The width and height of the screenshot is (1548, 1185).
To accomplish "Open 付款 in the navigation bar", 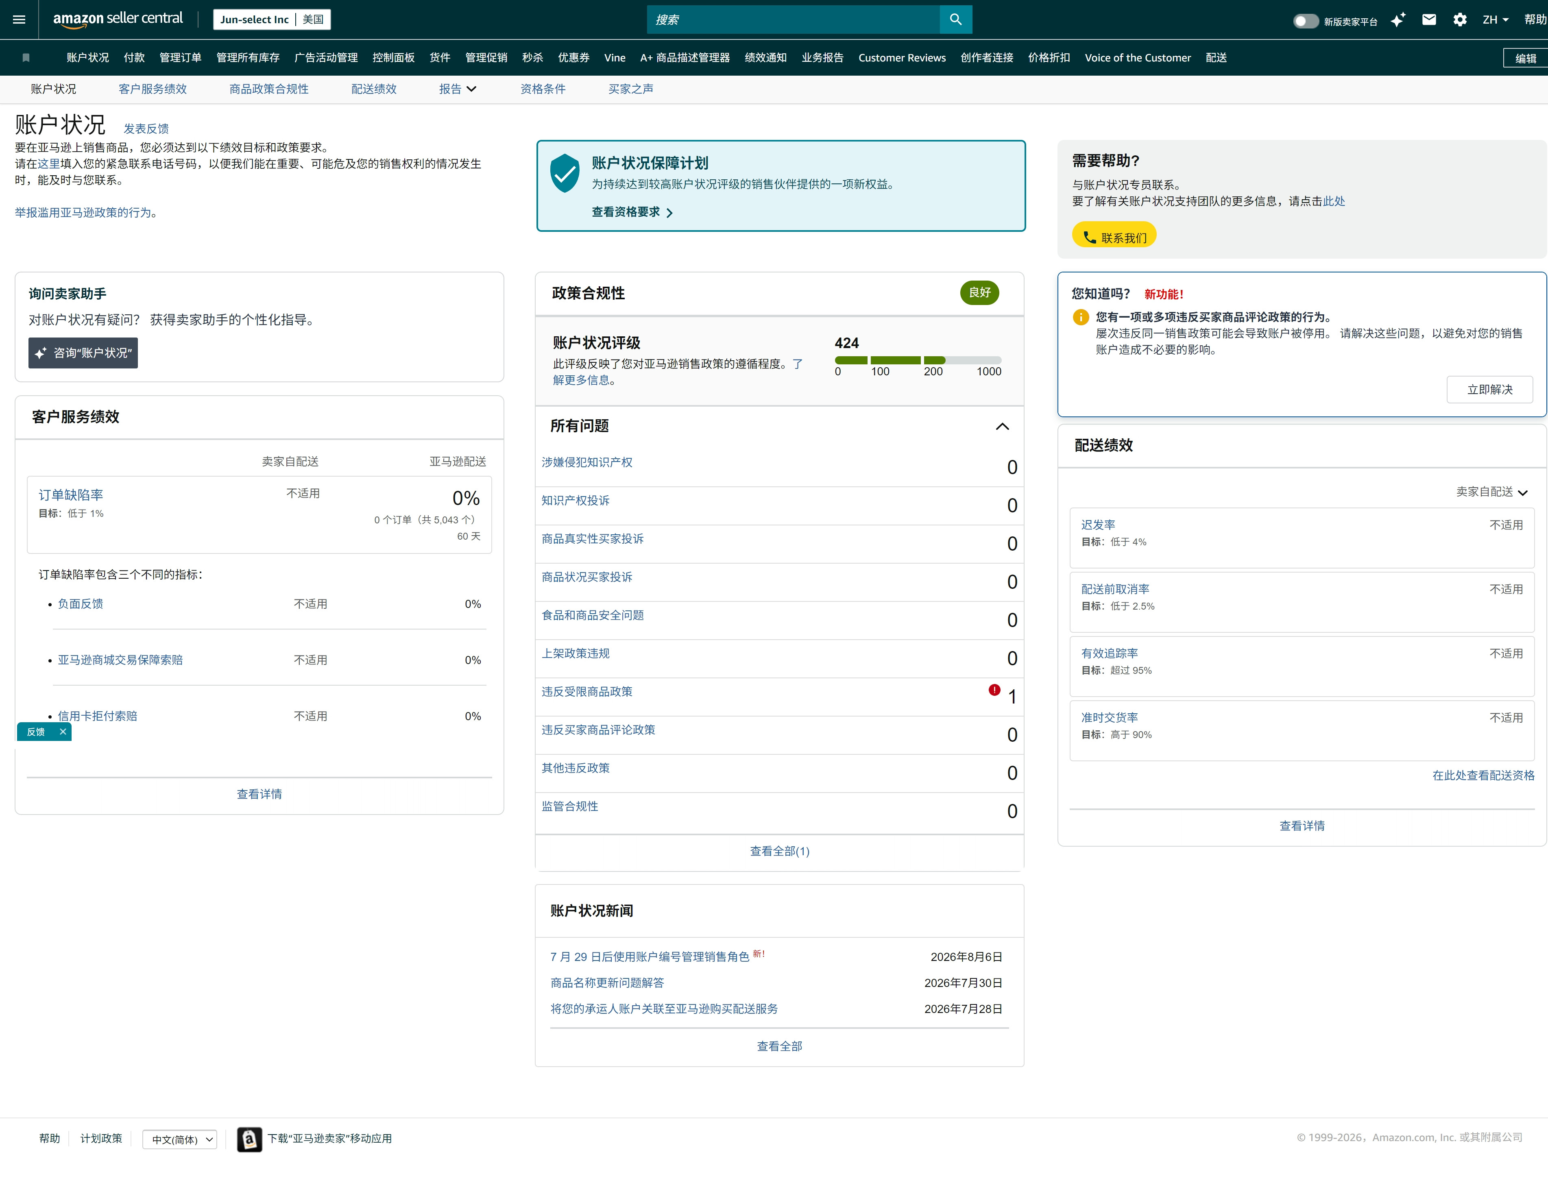I will (134, 58).
